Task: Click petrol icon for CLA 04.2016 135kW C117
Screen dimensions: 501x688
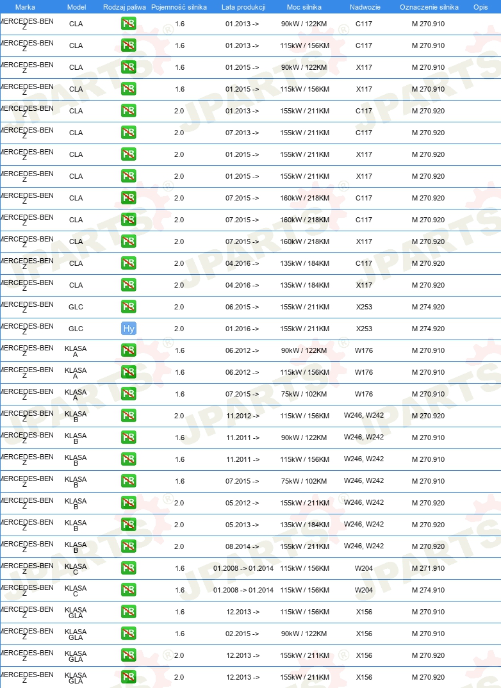Action: pos(129,263)
